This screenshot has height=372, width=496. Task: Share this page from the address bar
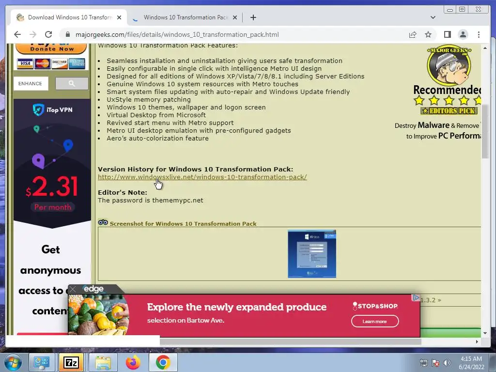coord(413,34)
